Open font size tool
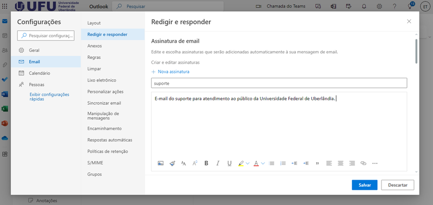Viewport: 433px width, 205px height. pyautogui.click(x=183, y=163)
